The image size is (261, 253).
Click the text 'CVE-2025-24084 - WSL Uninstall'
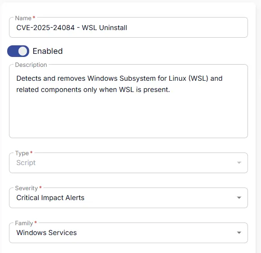point(72,28)
